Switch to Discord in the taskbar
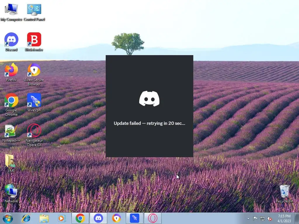Viewport: 299px width, 224px height. pyautogui.click(x=98, y=218)
